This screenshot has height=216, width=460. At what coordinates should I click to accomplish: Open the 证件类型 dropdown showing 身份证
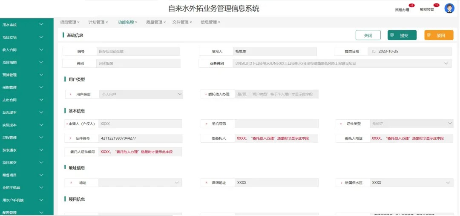[x=411, y=124]
